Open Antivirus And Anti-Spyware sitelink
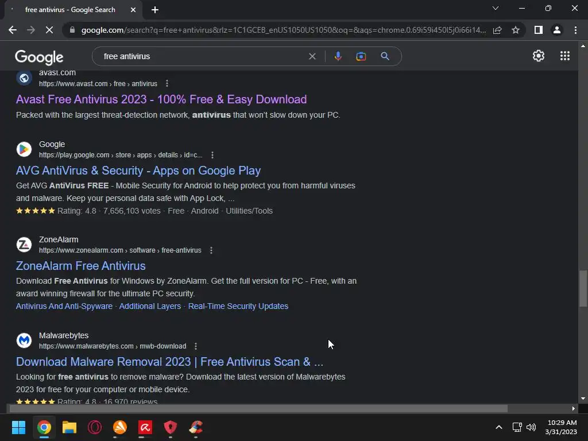The image size is (588, 441). (x=64, y=306)
